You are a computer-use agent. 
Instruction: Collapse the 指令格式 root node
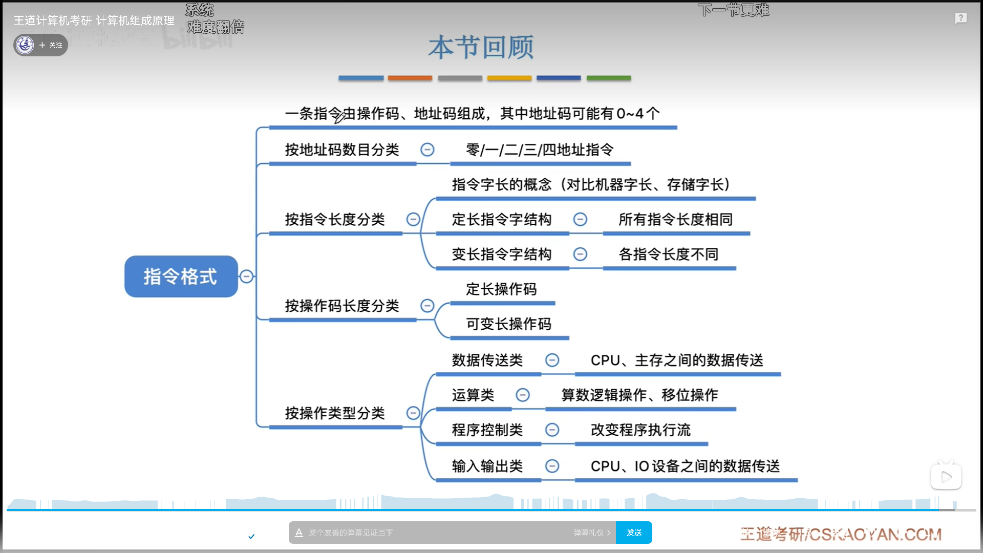click(246, 276)
